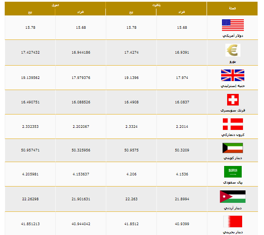Click the Kuwaiti flag icon
Viewport: 264px width, 235px height.
click(x=232, y=148)
